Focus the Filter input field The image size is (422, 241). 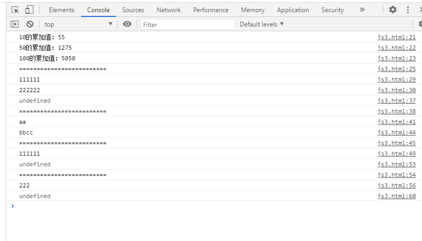pyautogui.click(x=188, y=24)
